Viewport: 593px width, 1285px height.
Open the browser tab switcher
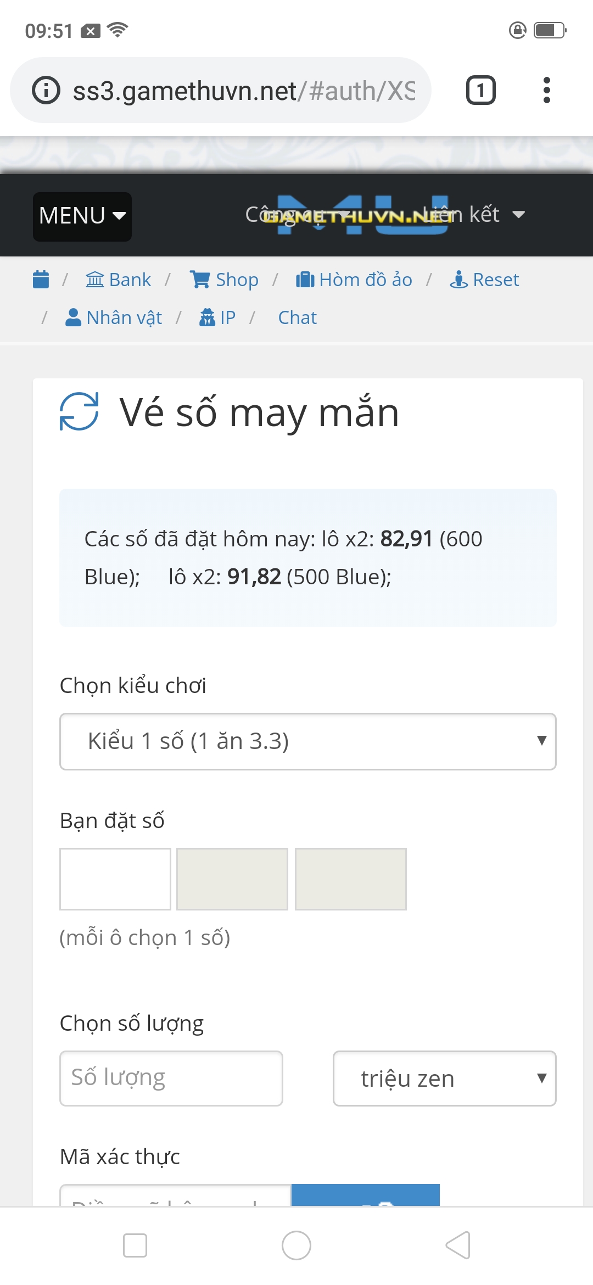point(480,90)
